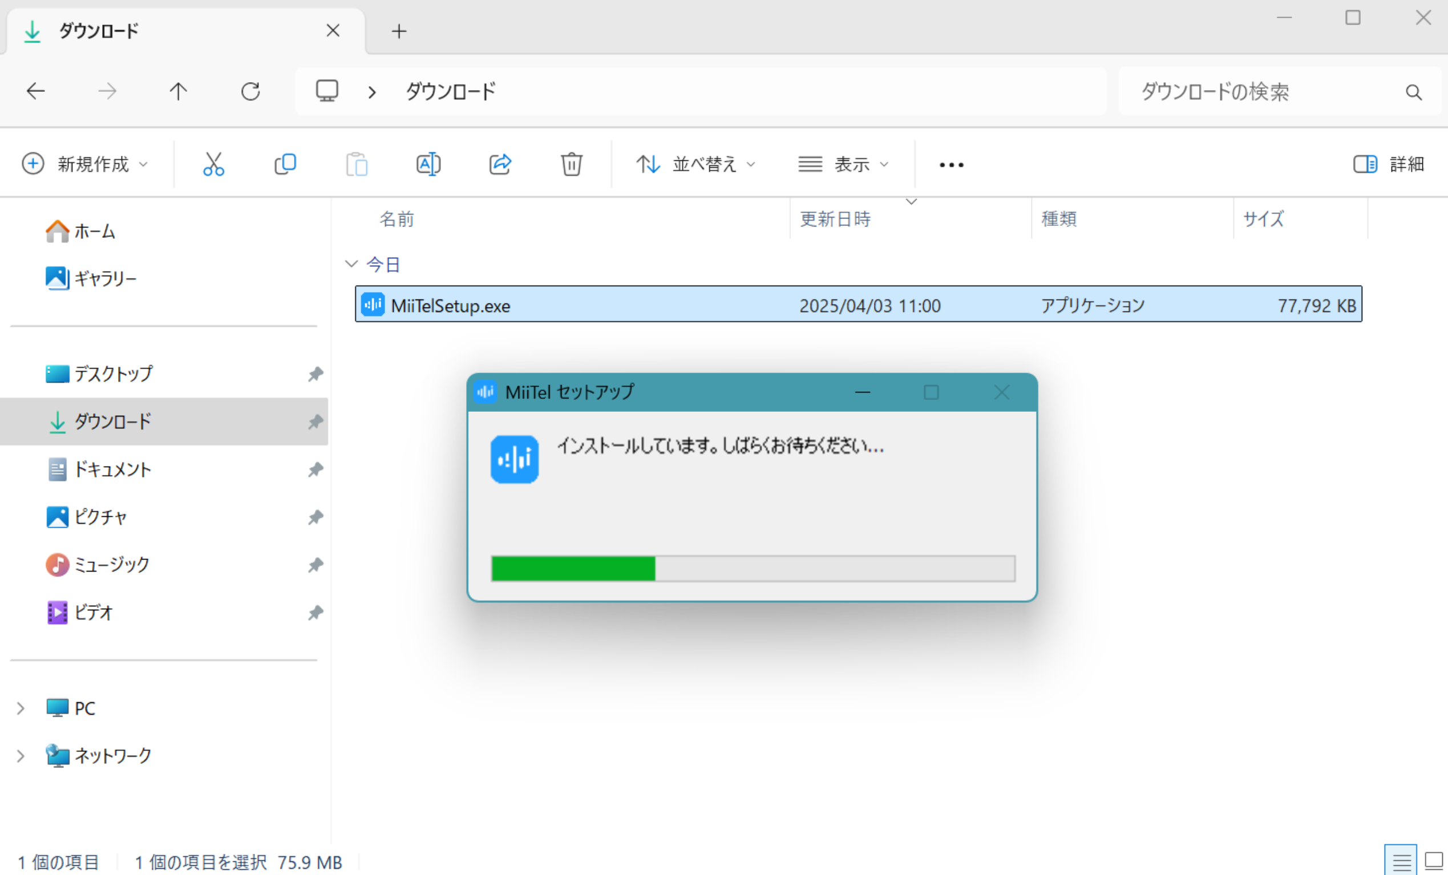Sort by the 更新日時 column header
This screenshot has height=875, width=1448.
pos(835,218)
